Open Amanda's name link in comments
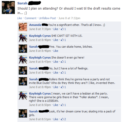This screenshot has height=122, width=127. tap(35, 25)
